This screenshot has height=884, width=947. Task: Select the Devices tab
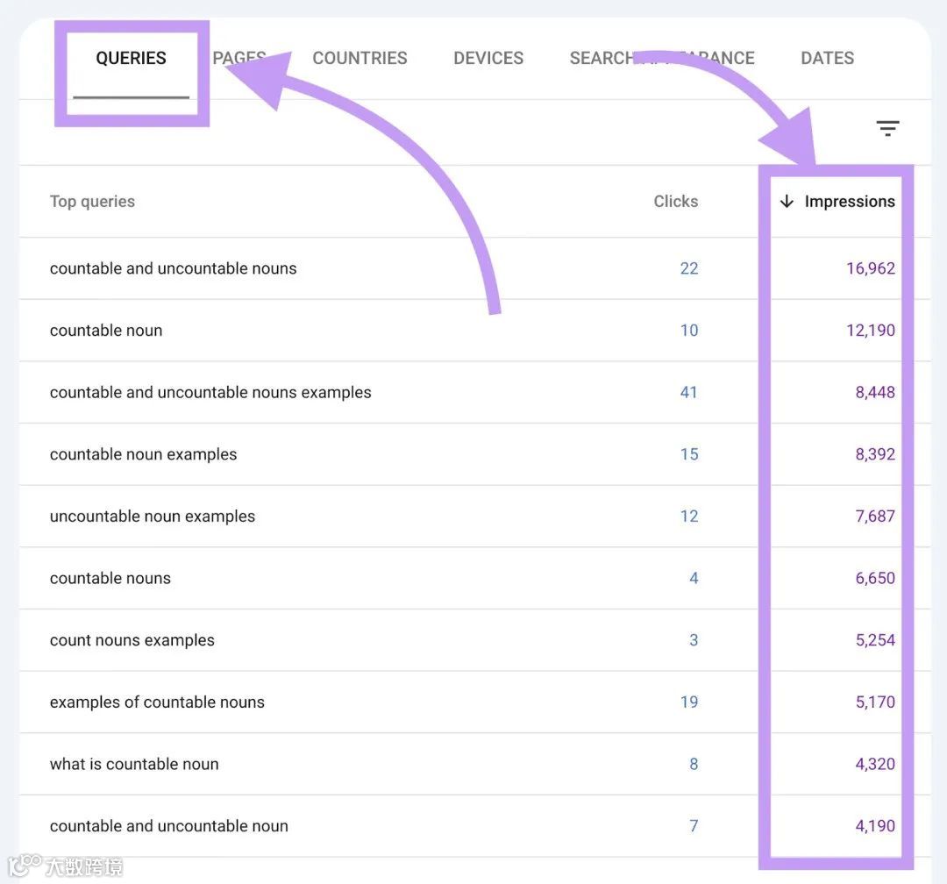click(488, 59)
